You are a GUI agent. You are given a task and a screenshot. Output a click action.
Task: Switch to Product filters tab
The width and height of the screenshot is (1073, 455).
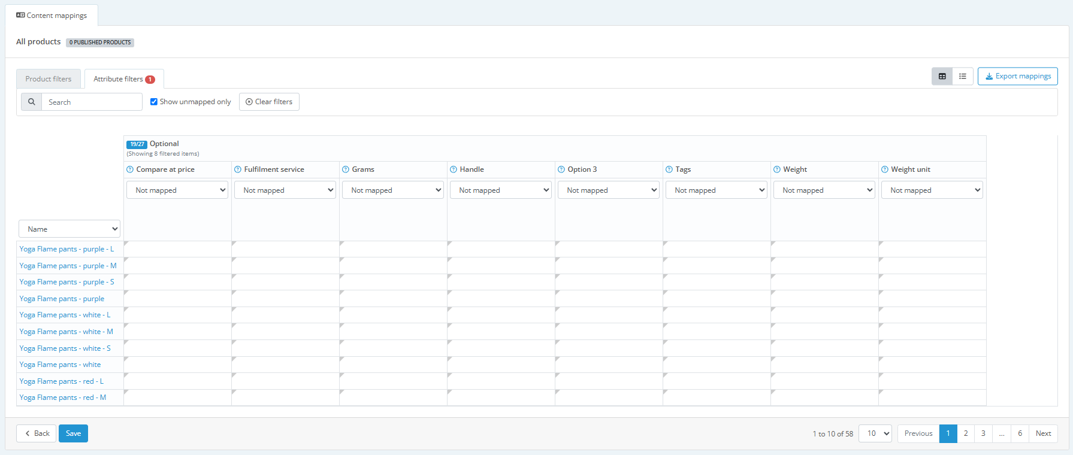click(49, 79)
